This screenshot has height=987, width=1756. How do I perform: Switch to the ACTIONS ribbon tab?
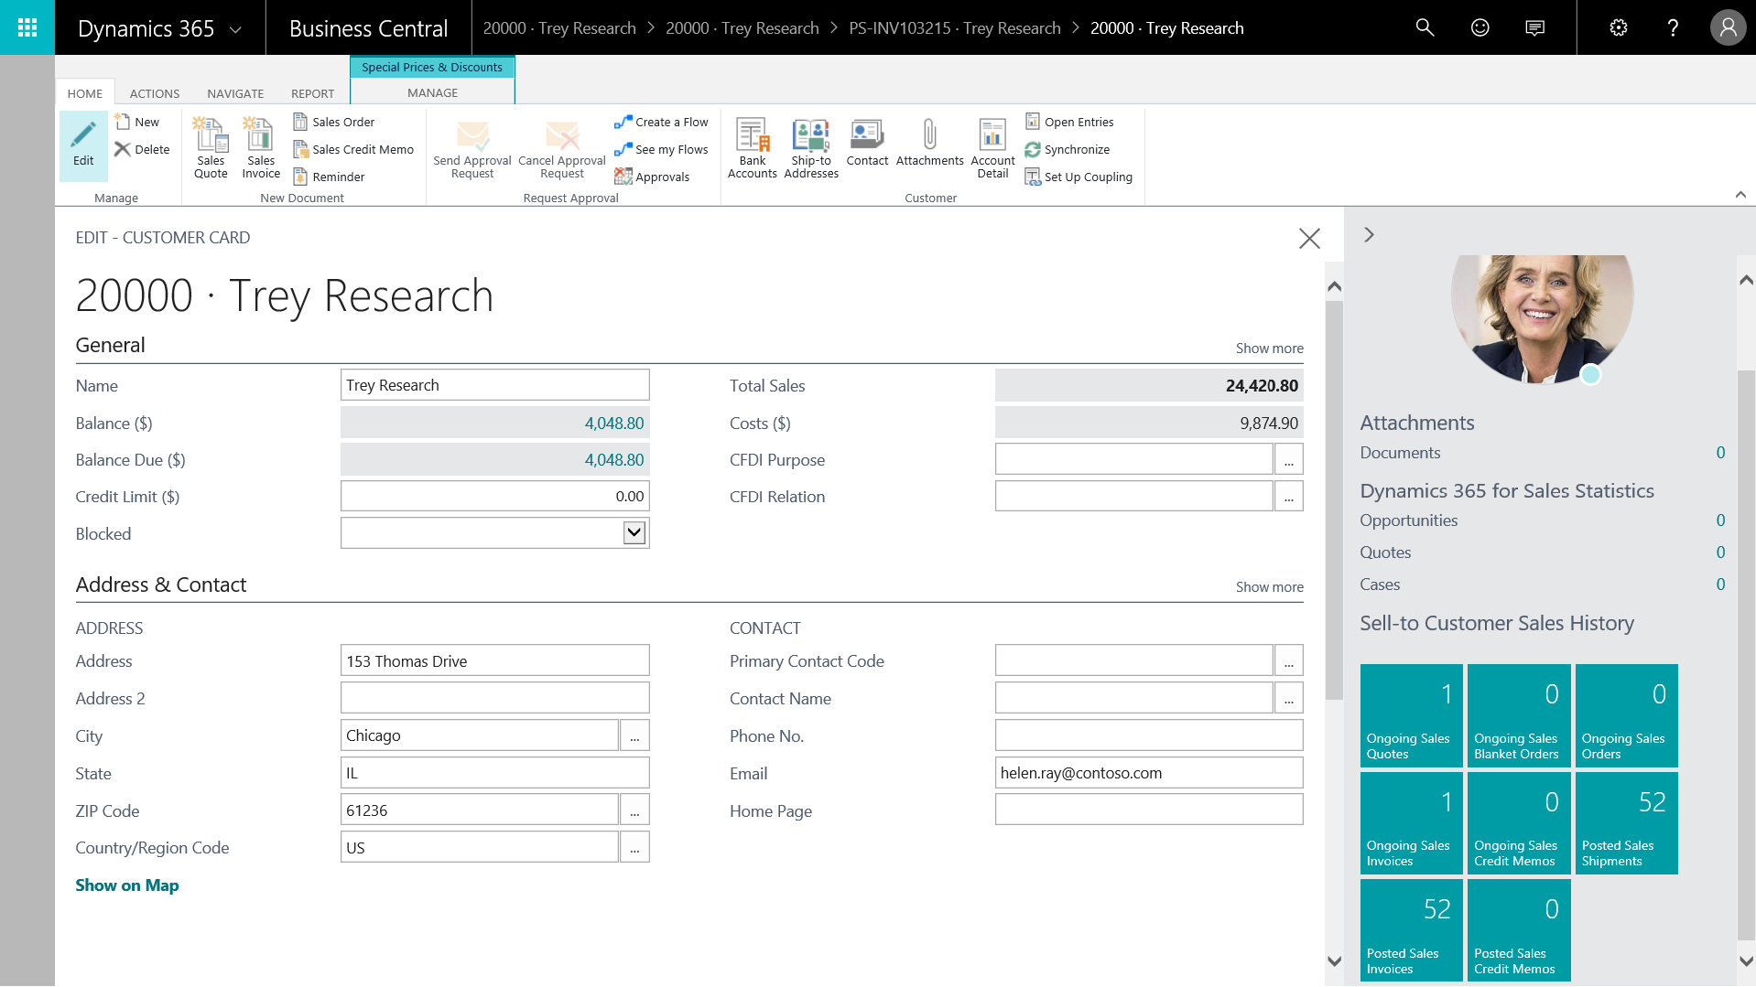pos(155,93)
